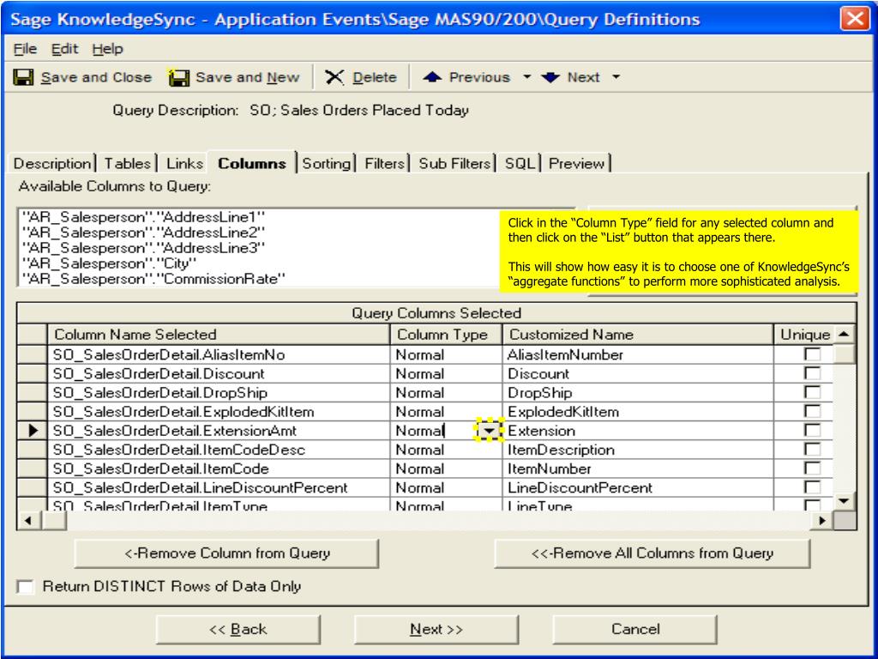Switch to the Description tab
878x659 pixels.
click(x=52, y=164)
